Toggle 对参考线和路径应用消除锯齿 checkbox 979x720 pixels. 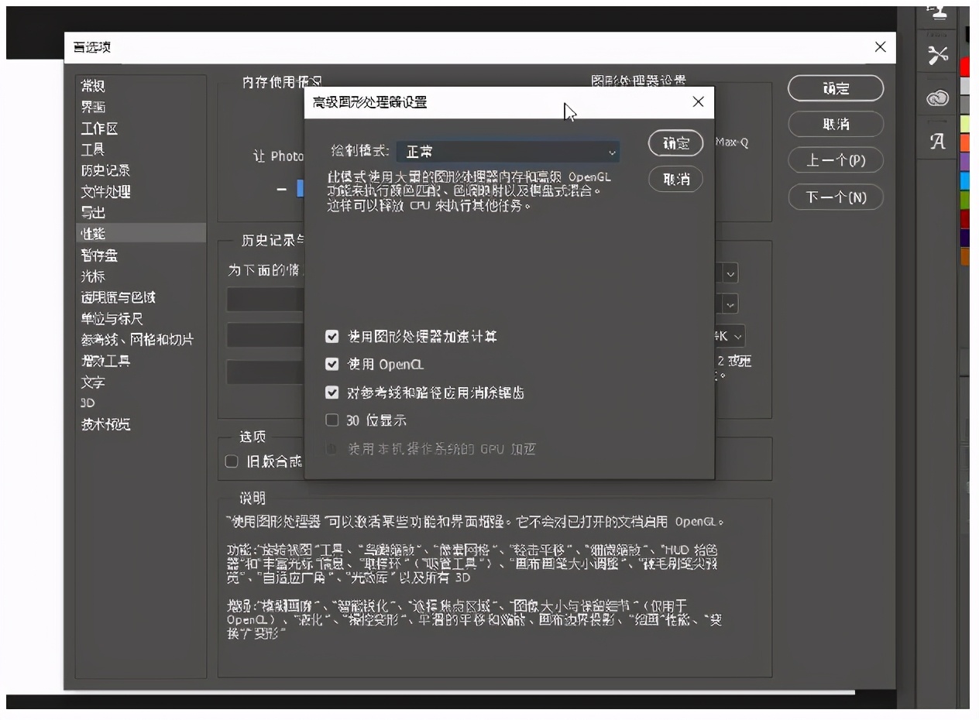click(x=332, y=393)
